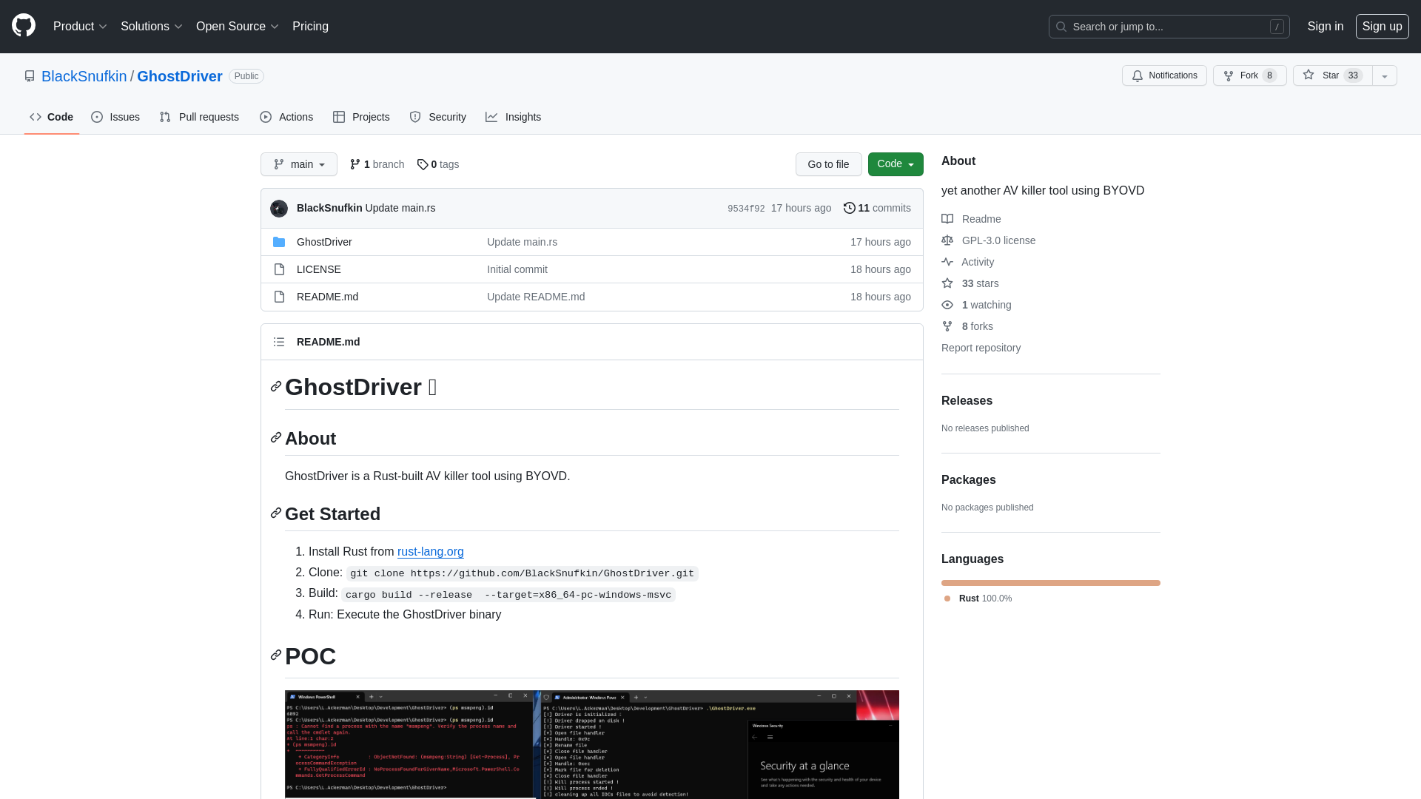The height and width of the screenshot is (799, 1421).
Task: Expand the main branch dropdown
Action: tap(299, 164)
